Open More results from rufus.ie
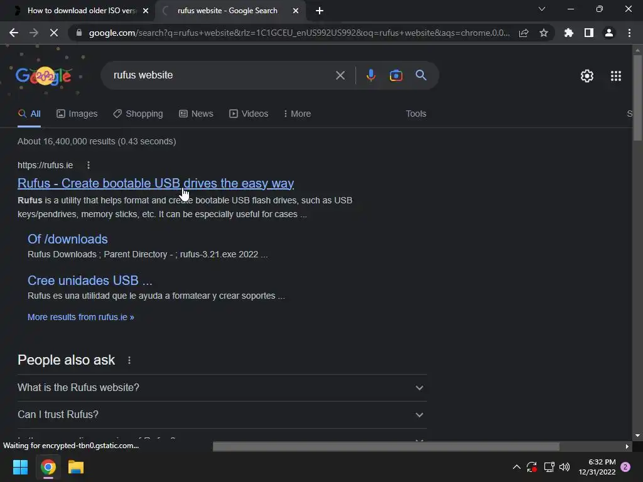643x482 pixels. [81, 317]
